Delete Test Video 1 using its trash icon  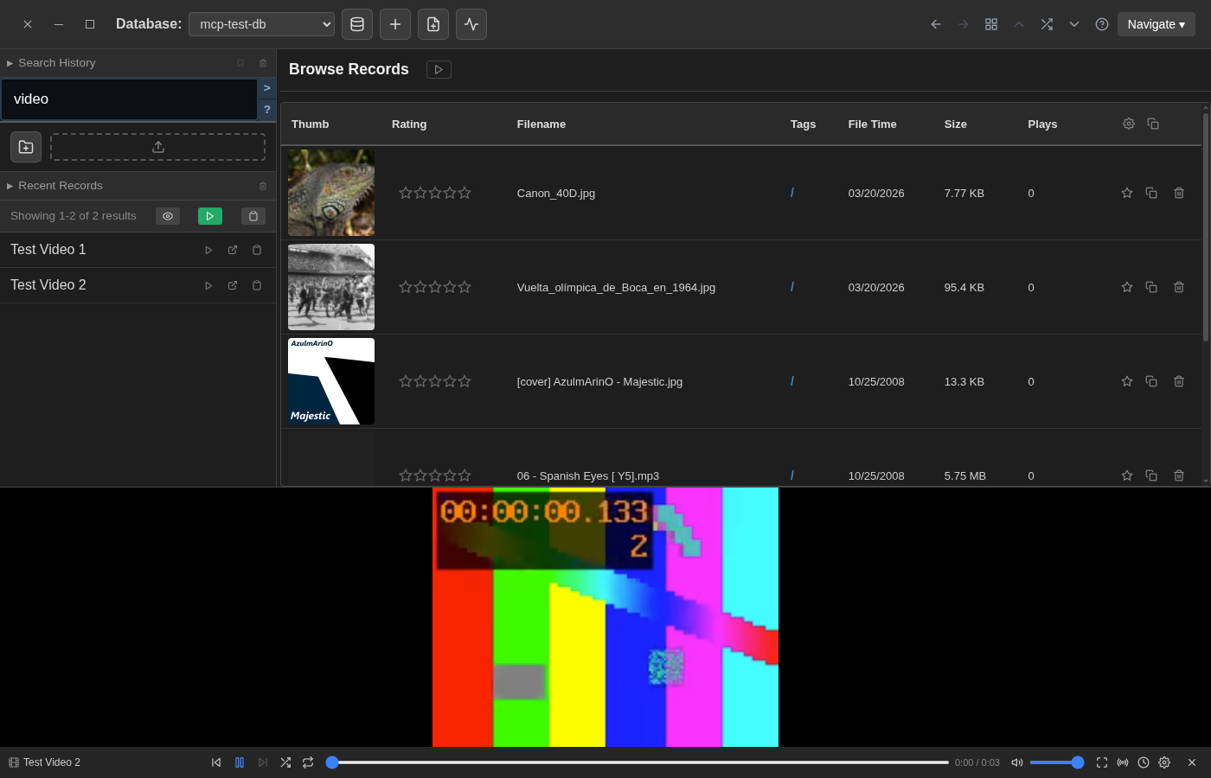[x=257, y=250]
